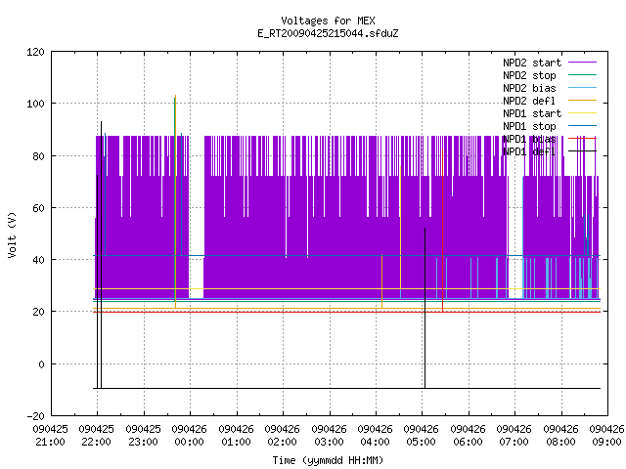Click the x-axis label 090426 08:00
This screenshot has width=626, height=469.
click(560, 436)
